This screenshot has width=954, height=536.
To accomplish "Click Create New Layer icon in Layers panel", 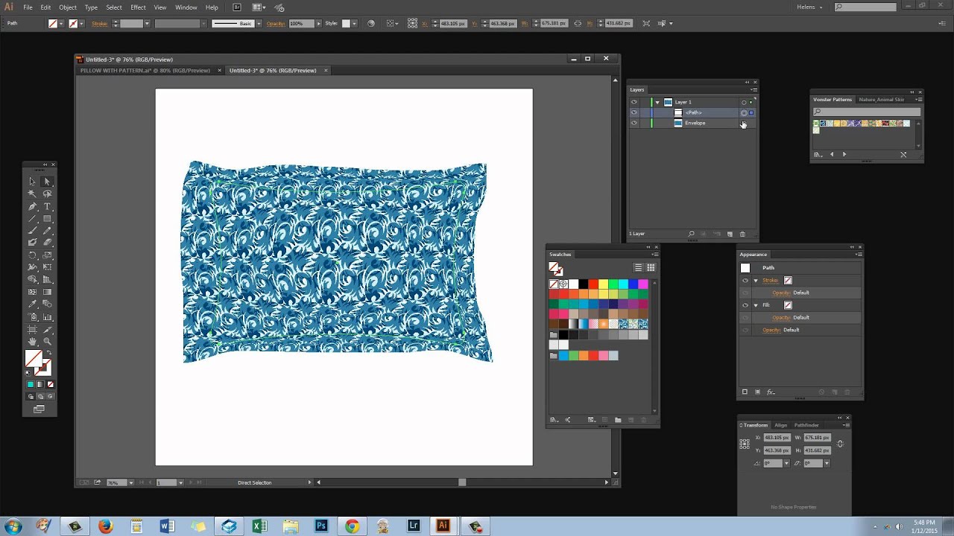I will pos(730,234).
